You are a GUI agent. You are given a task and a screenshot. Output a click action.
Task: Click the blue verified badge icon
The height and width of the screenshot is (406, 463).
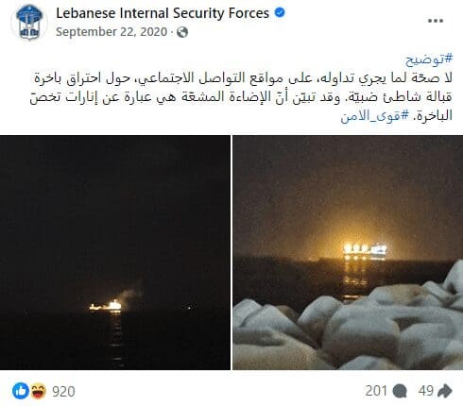pos(280,13)
